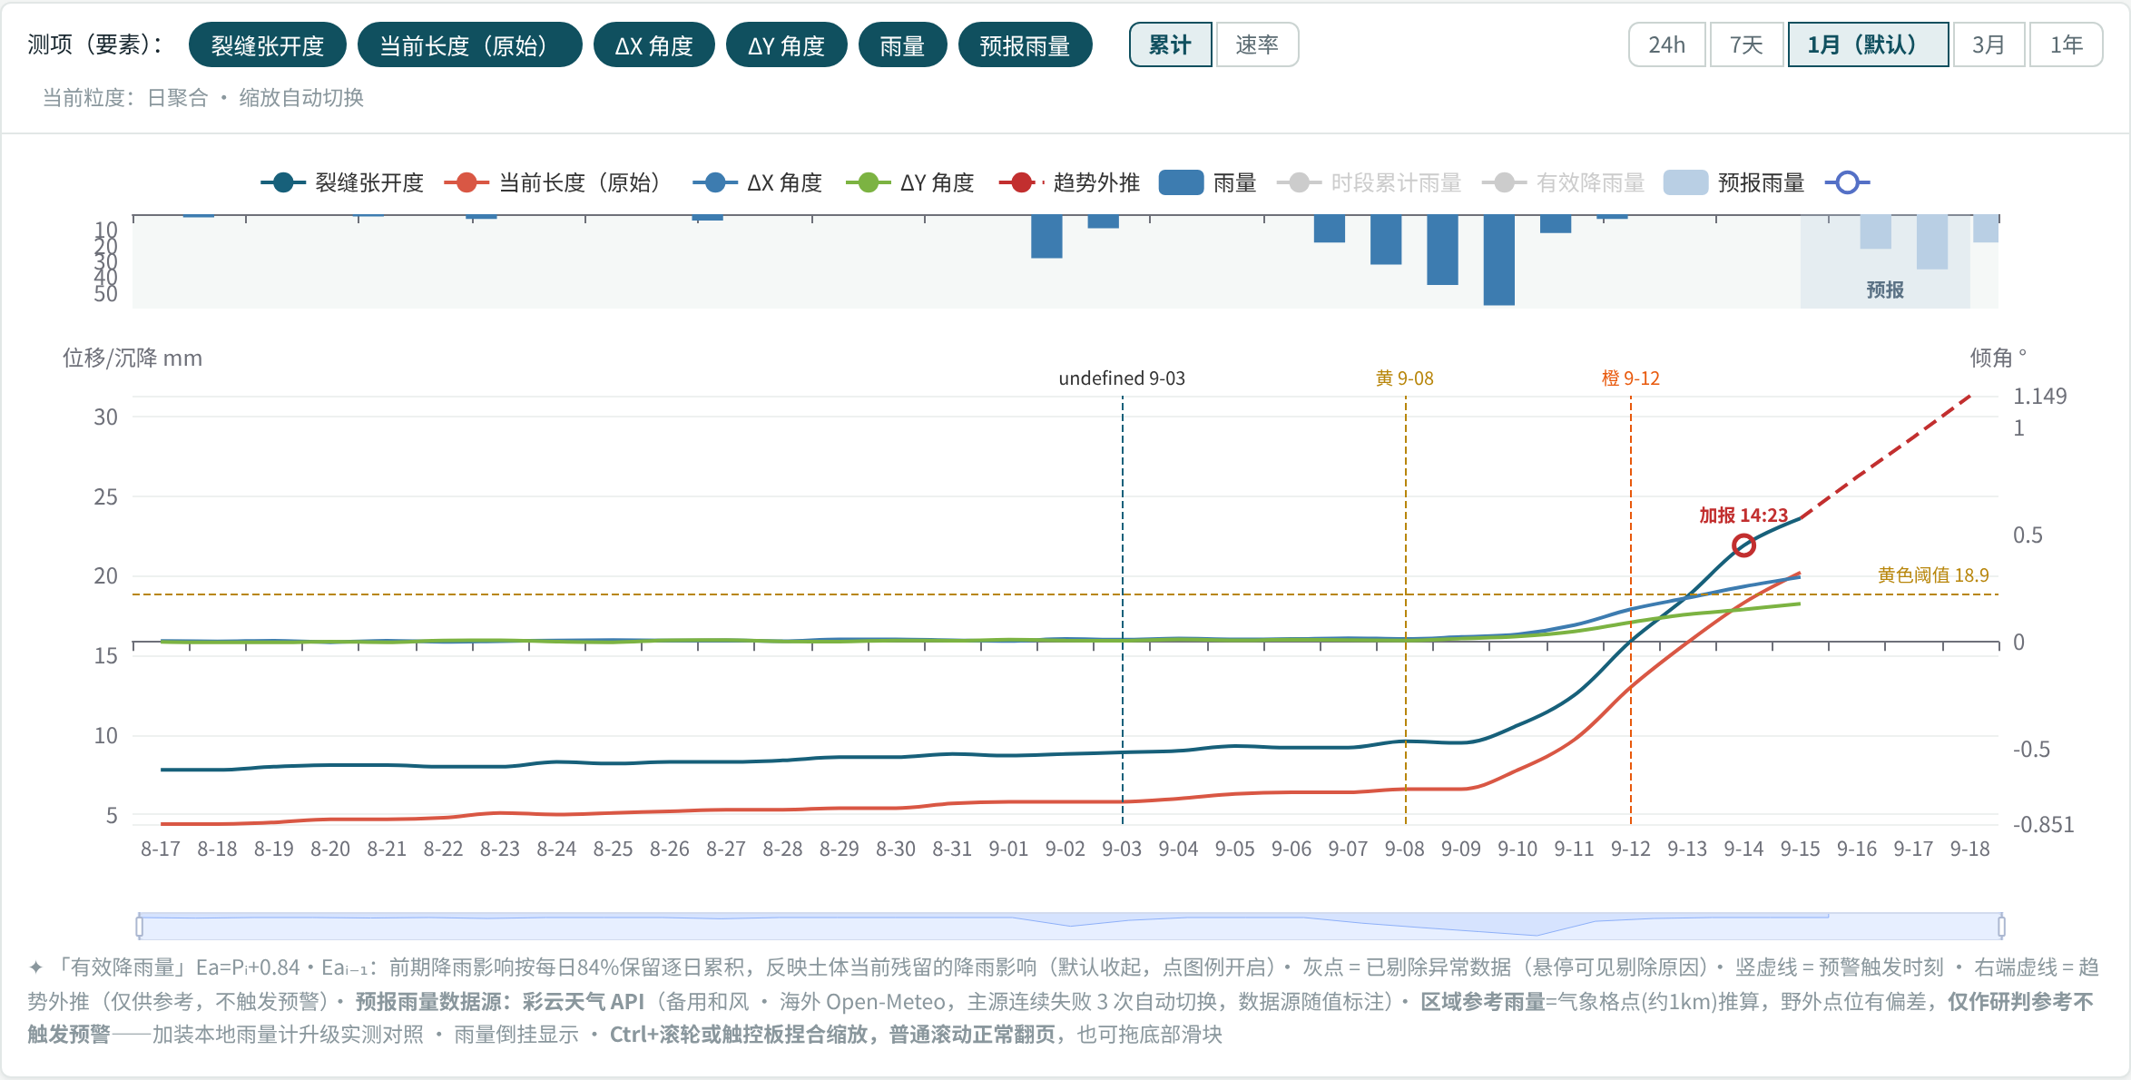Viewport: 2131px width, 1080px height.
Task: Toggle the 雨量 metric pill
Action: tap(902, 45)
